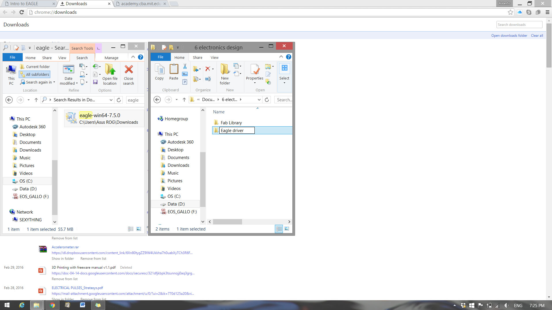Click the Save search floppy icon

point(95,82)
